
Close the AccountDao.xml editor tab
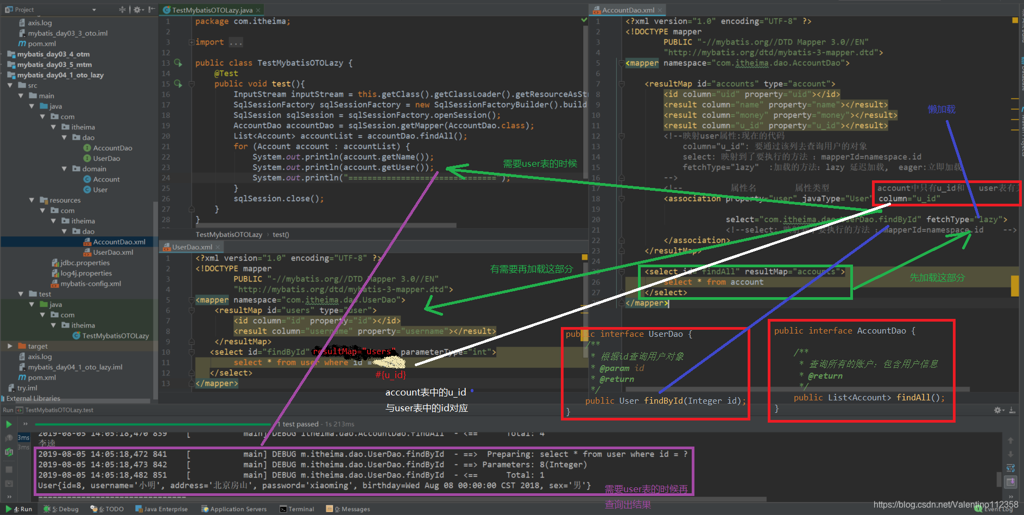(x=660, y=10)
